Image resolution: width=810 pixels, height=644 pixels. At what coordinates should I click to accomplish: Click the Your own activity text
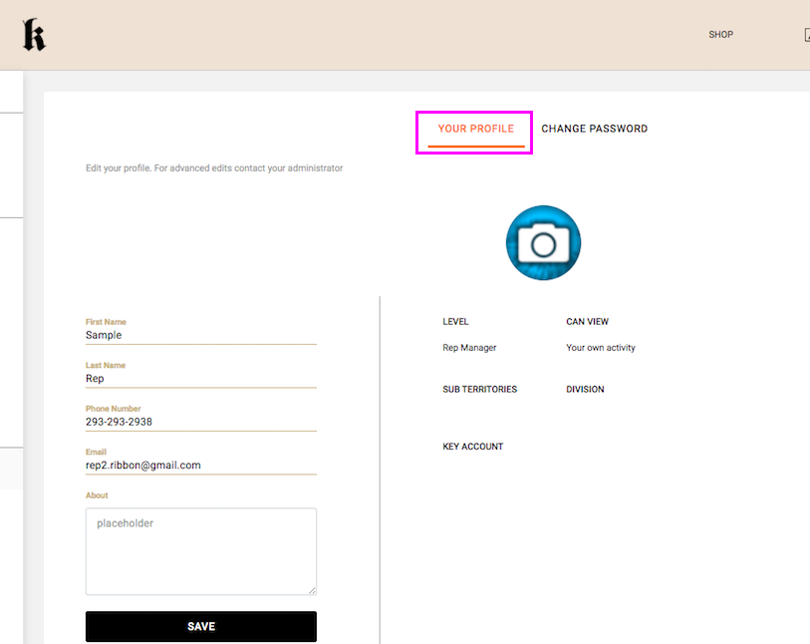click(600, 348)
